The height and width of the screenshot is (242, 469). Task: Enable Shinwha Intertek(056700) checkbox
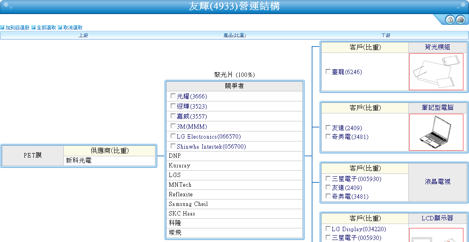173,146
